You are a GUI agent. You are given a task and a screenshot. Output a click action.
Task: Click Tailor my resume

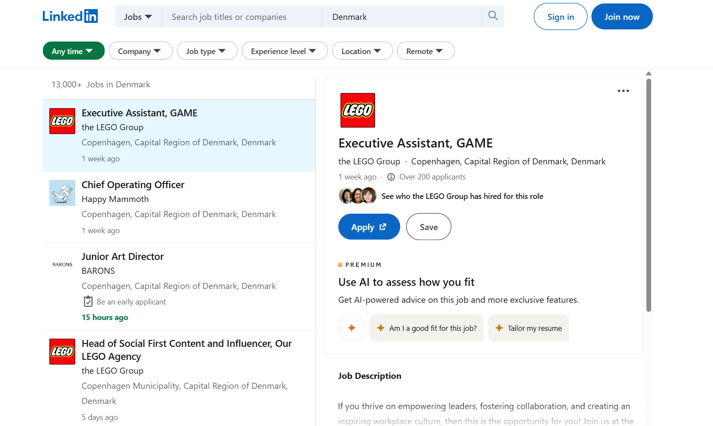[528, 328]
